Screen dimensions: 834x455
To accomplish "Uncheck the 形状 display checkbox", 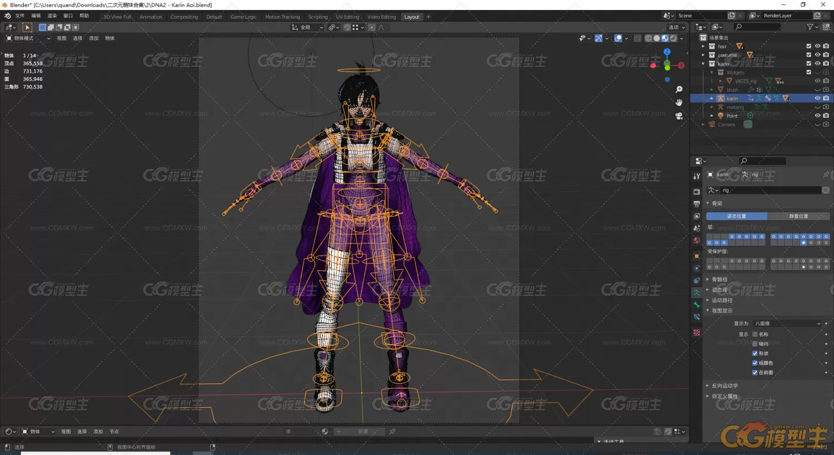I will coord(755,353).
